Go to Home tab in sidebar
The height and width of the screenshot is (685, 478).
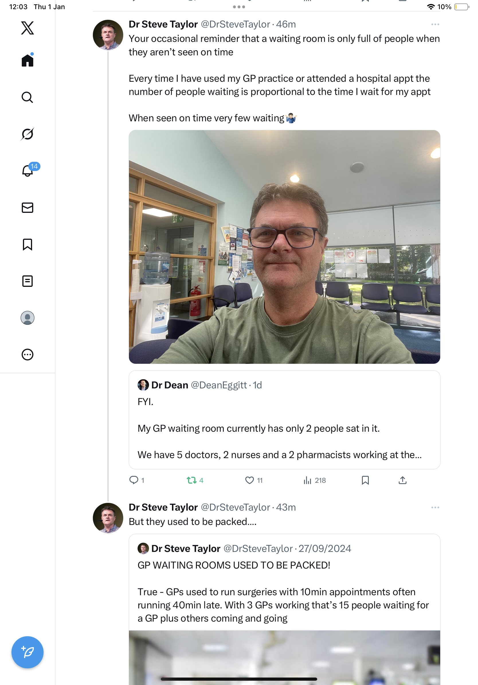pos(28,61)
